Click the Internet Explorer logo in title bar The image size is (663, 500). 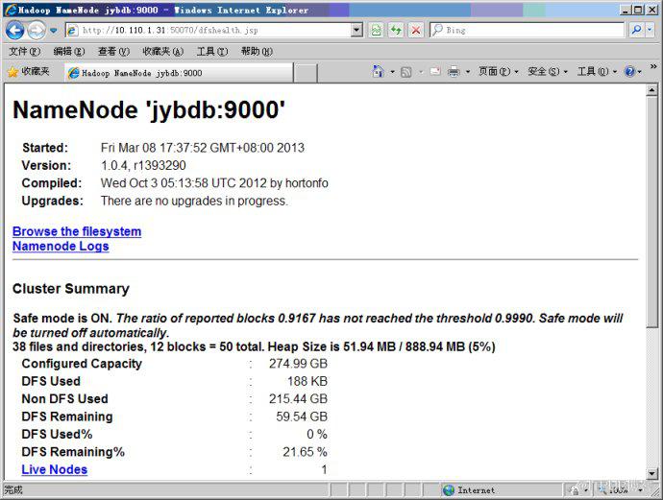[x=11, y=11]
